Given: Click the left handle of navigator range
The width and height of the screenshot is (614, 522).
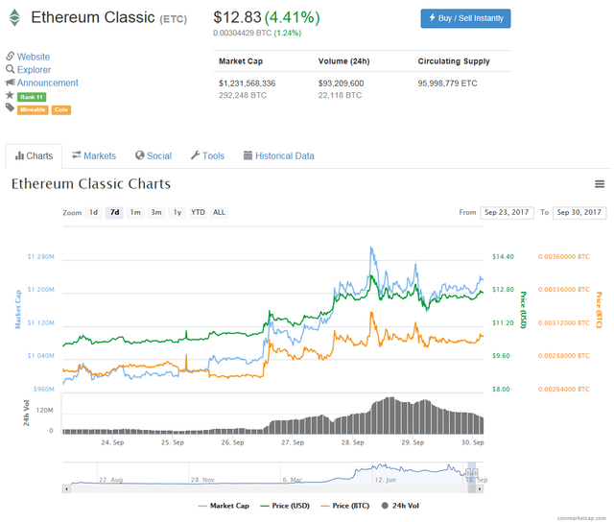Looking at the screenshot, I should pos(468,473).
